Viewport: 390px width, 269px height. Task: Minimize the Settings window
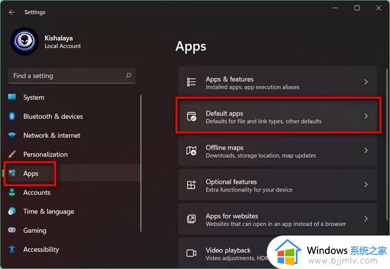tap(335, 8)
